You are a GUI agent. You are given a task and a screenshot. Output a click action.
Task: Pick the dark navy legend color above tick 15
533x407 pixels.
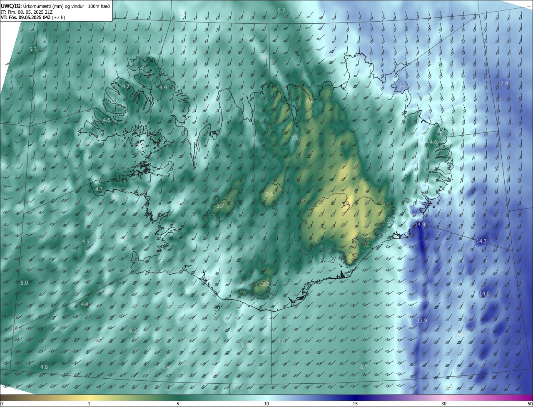pyautogui.click(x=355, y=397)
